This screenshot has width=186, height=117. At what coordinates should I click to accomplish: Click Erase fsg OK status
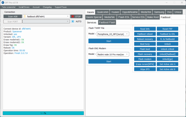[15, 45]
